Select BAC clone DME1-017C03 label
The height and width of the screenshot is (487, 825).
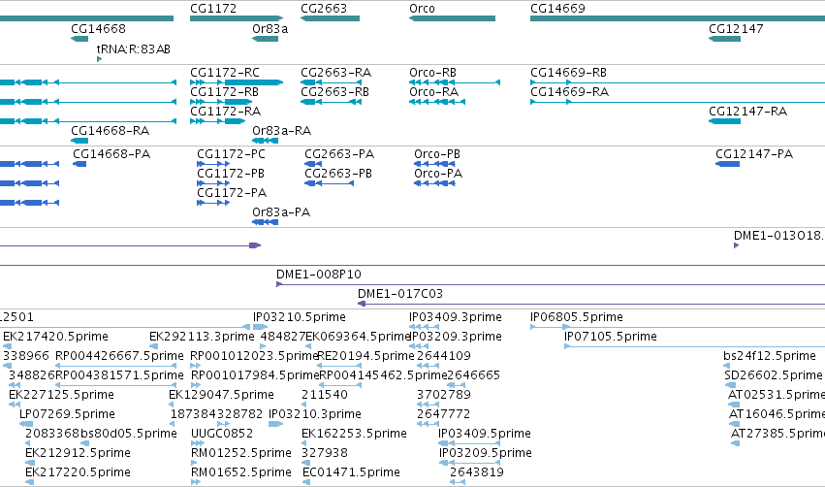coord(400,294)
